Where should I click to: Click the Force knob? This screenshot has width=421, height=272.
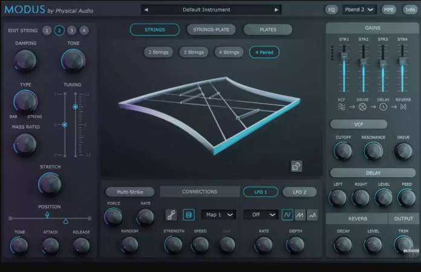[x=114, y=217]
